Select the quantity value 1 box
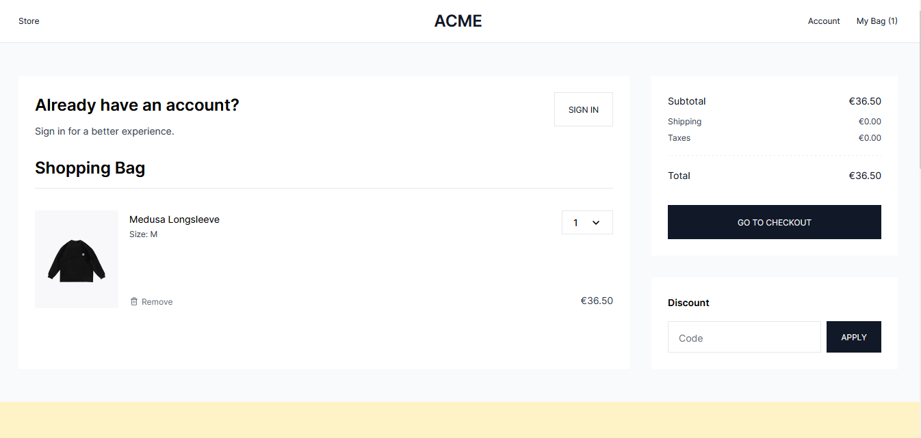 click(x=587, y=223)
